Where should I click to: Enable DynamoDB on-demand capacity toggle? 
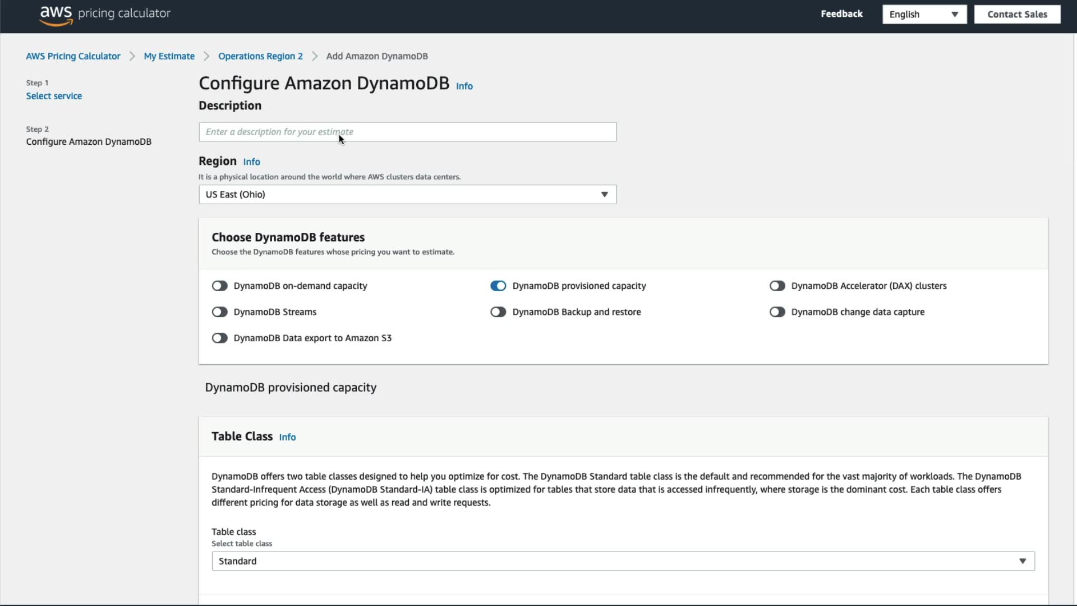click(x=219, y=286)
